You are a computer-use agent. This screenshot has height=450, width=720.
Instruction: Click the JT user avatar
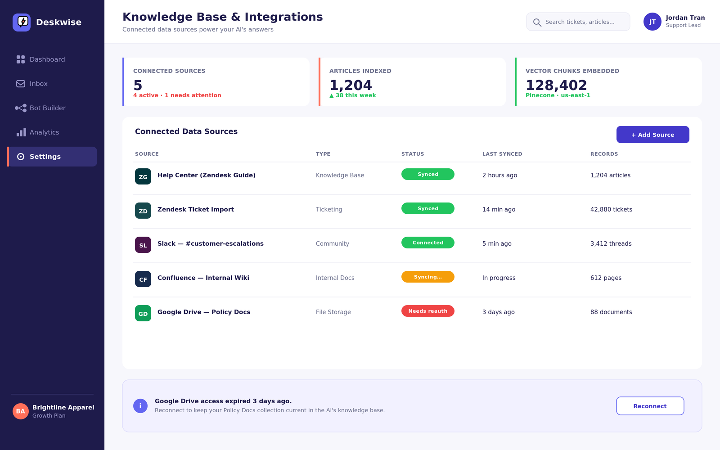[652, 22]
